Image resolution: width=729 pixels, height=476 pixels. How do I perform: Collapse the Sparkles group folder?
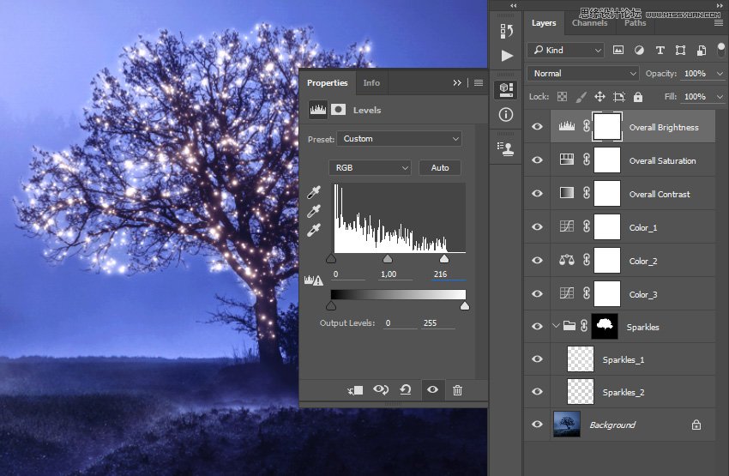click(556, 327)
